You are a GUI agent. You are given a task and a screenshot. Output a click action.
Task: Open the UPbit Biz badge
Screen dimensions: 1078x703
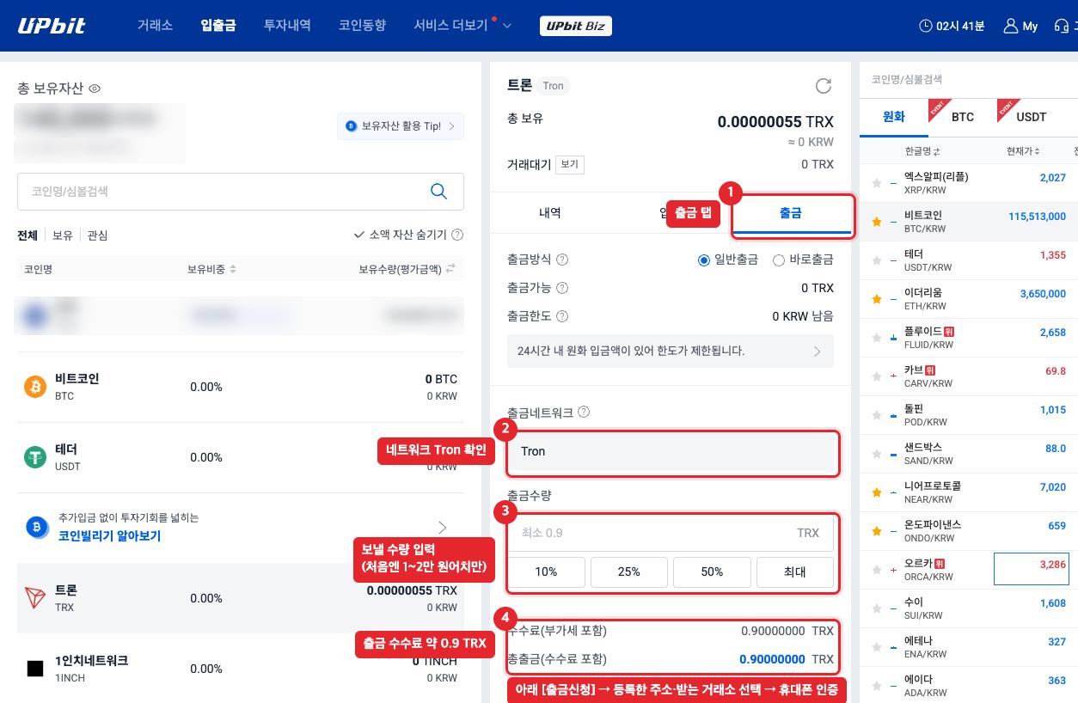(575, 26)
